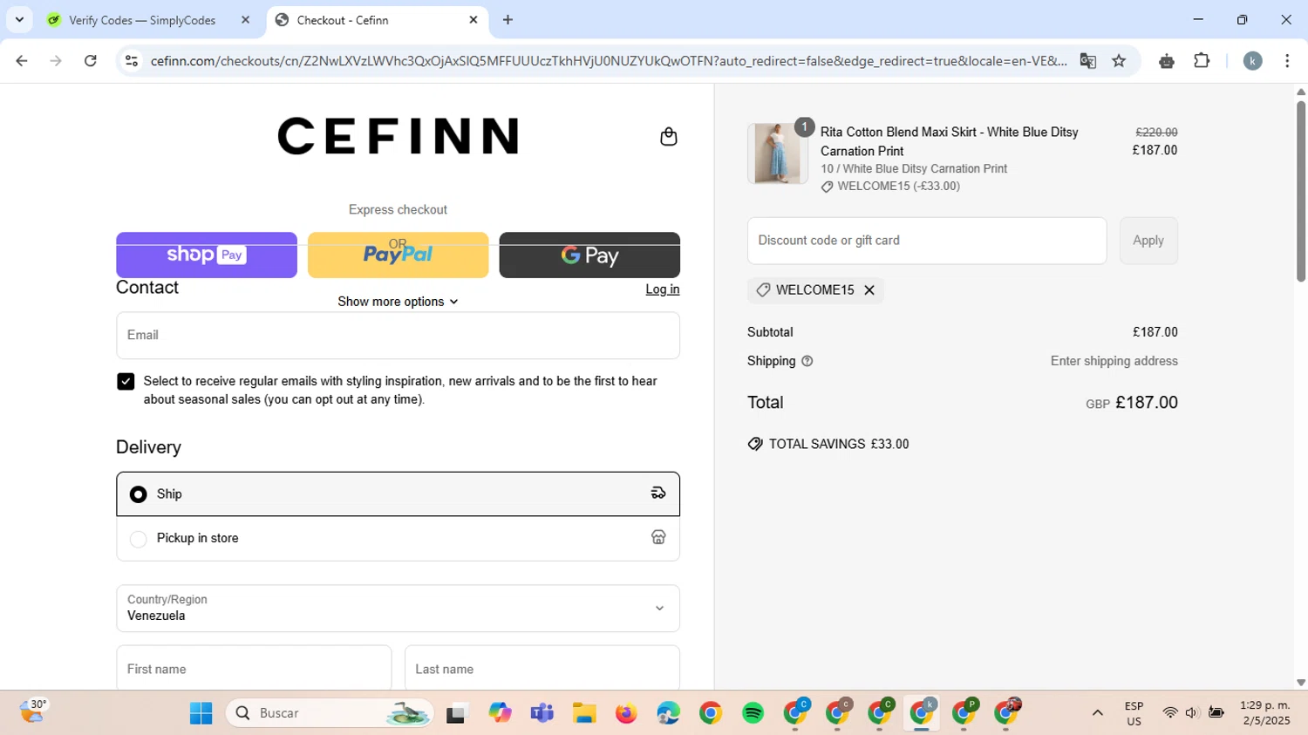1308x735 pixels.
Task: Open the volume speaker tray icon
Action: pos(1192,713)
